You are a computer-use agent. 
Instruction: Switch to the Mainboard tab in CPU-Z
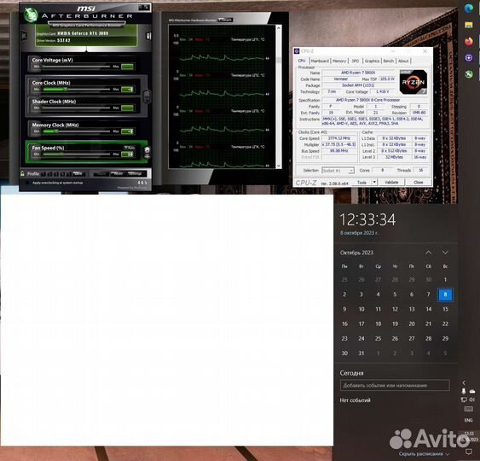tap(320, 61)
